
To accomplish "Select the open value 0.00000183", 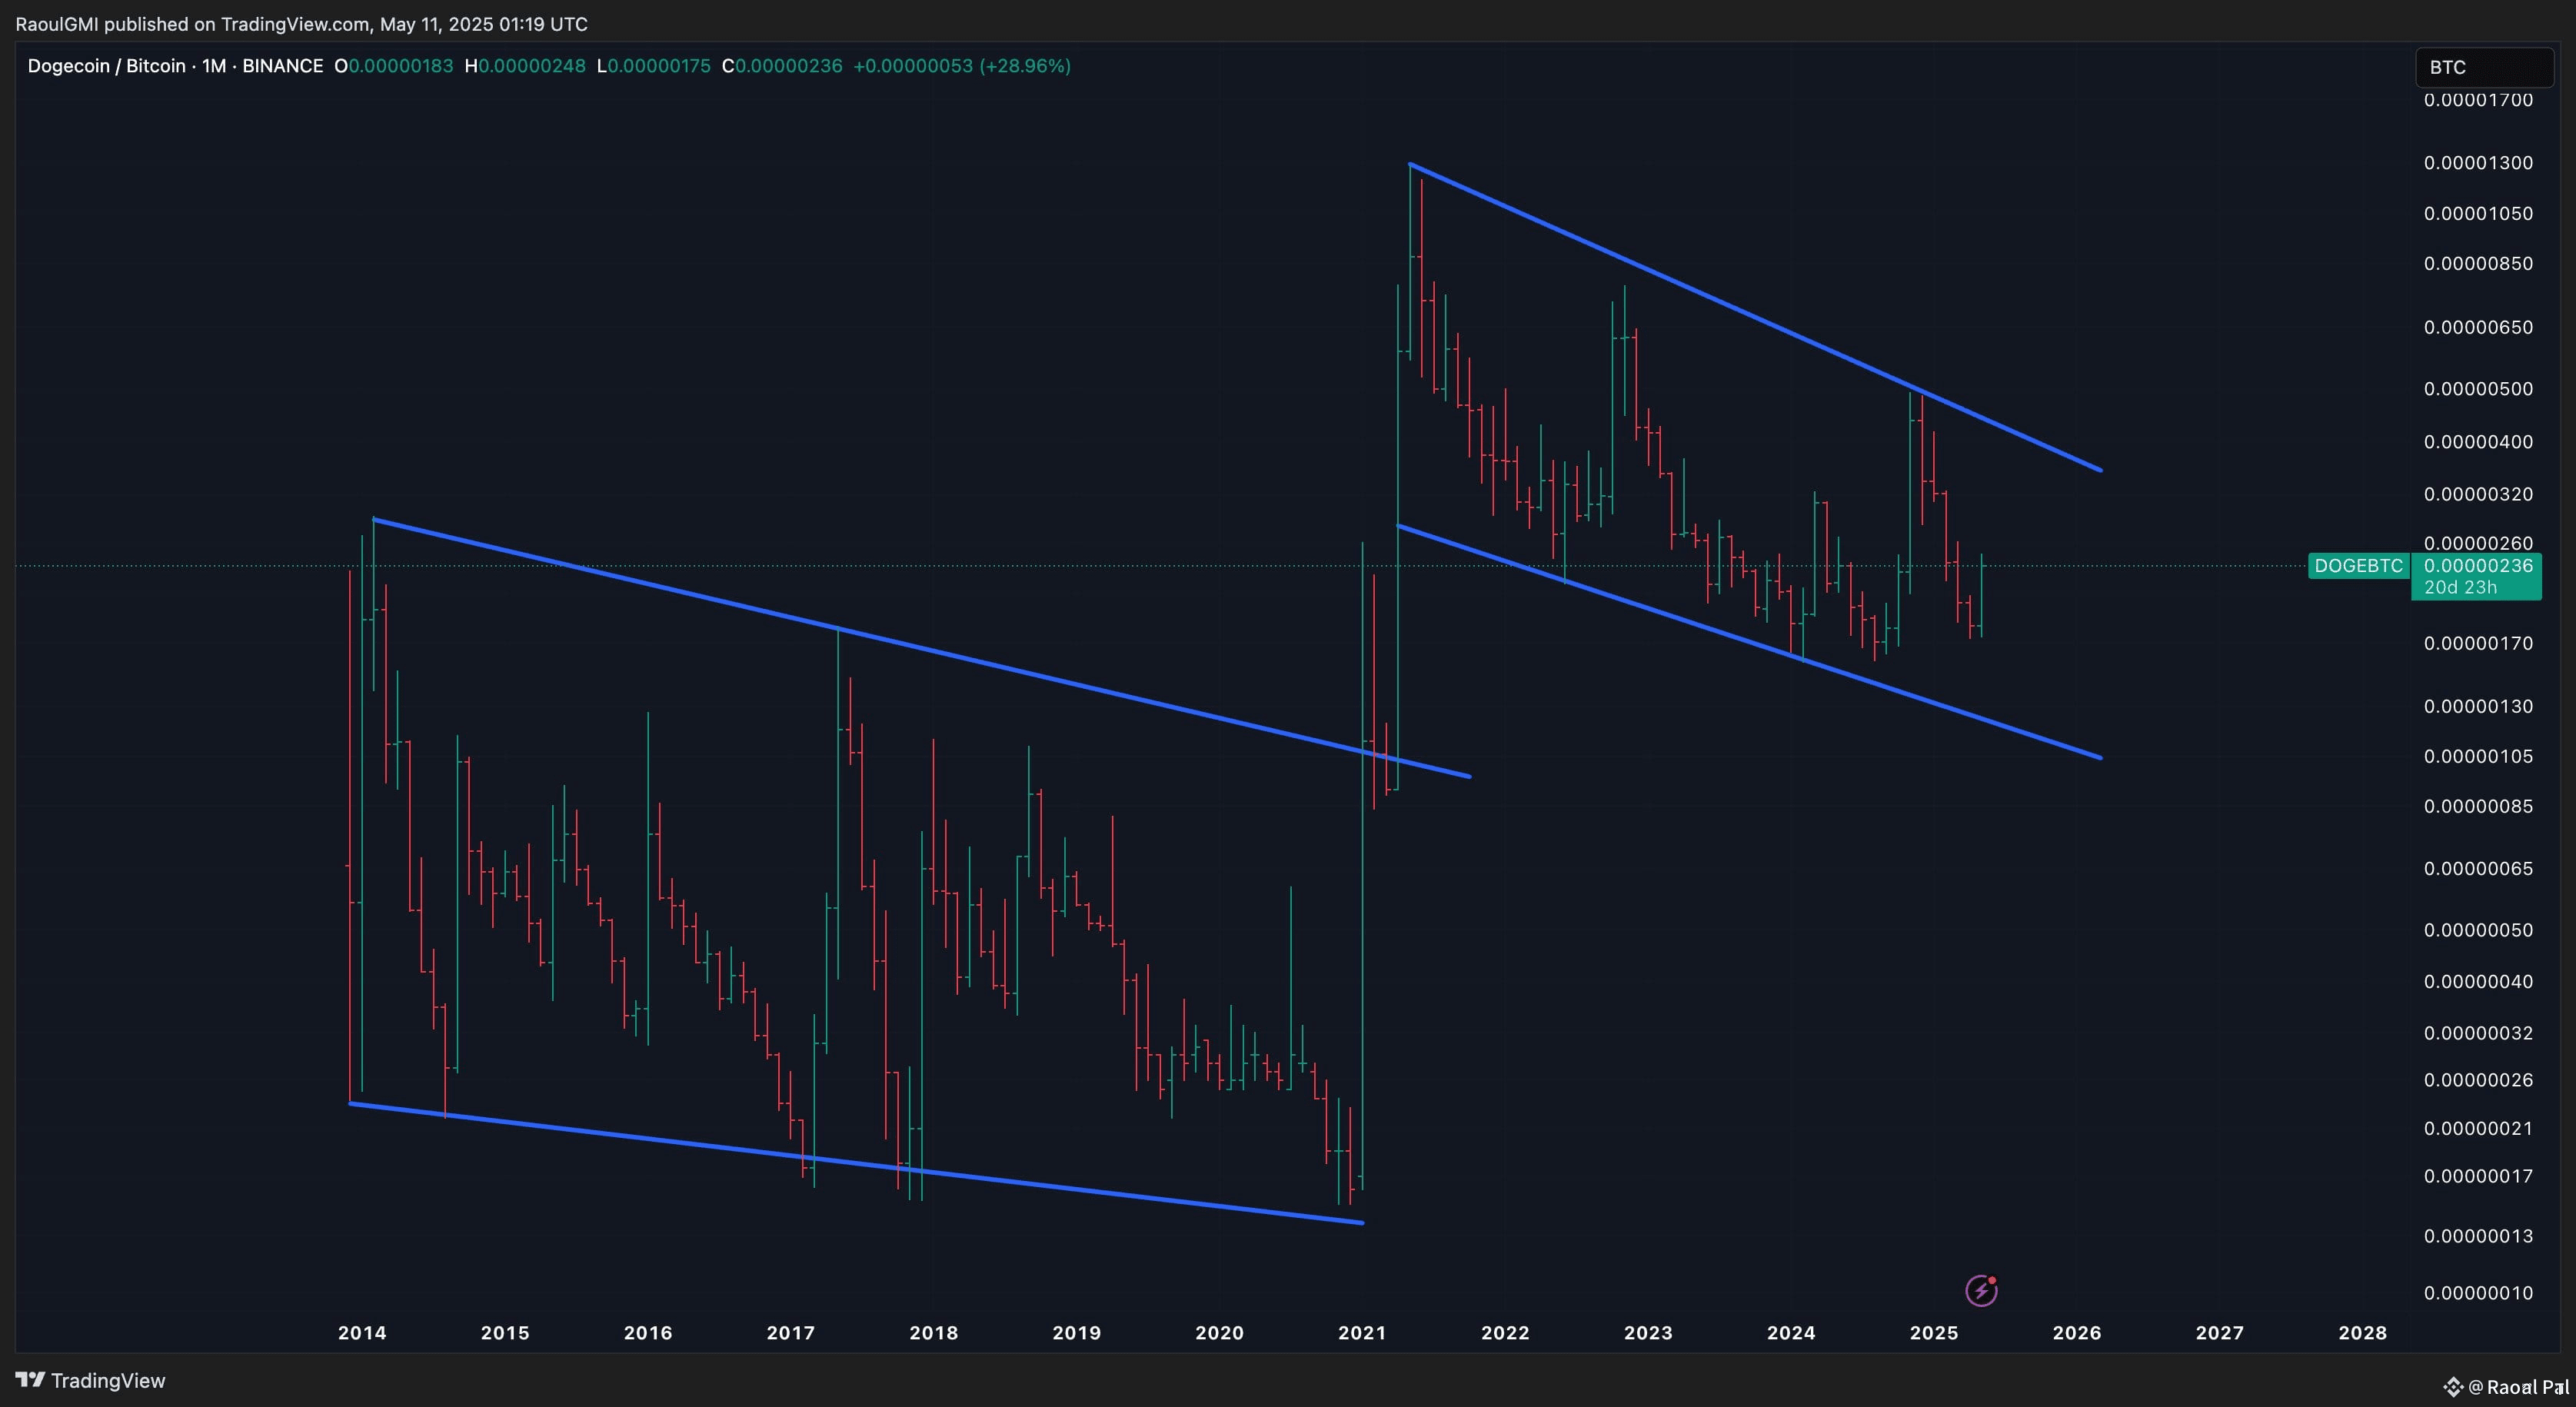I will pos(400,66).
